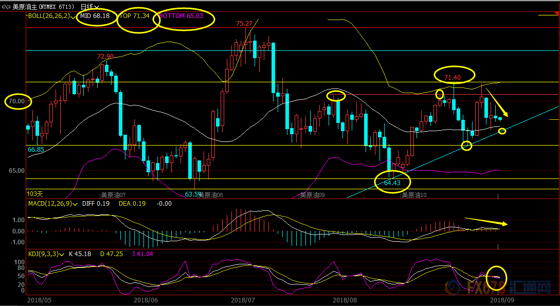Click the link icon beside 美原油主 title
560x306 pixels.
click(x=6, y=7)
